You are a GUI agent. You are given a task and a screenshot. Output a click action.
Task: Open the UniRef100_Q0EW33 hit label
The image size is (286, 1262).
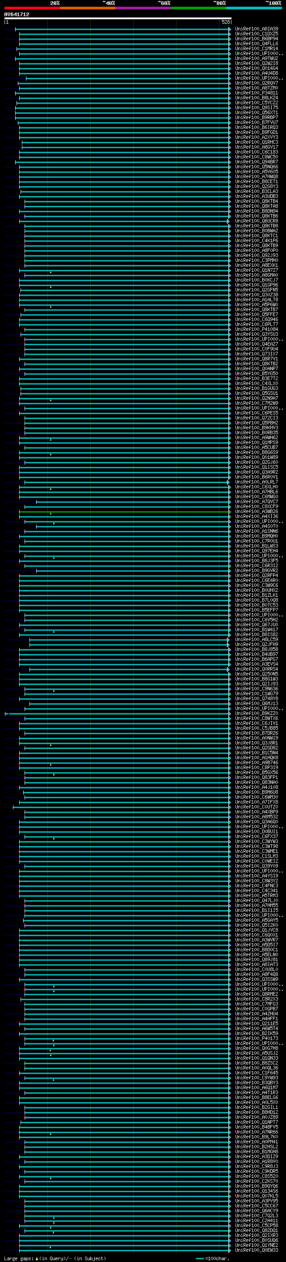(257, 1250)
